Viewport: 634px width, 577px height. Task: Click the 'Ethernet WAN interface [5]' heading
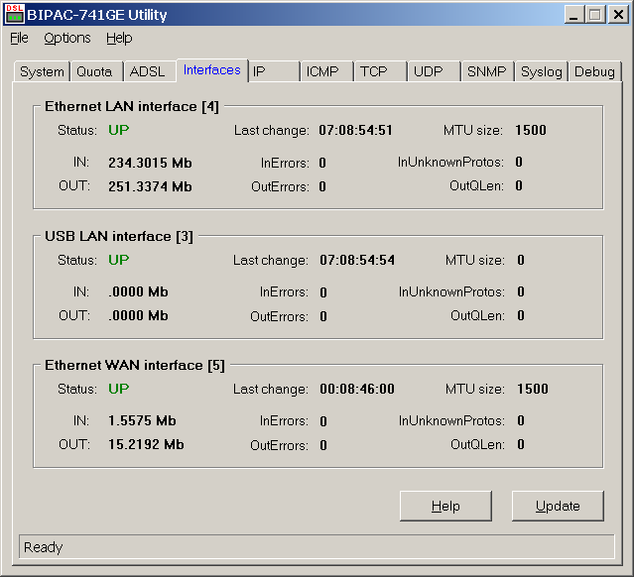[x=135, y=365]
